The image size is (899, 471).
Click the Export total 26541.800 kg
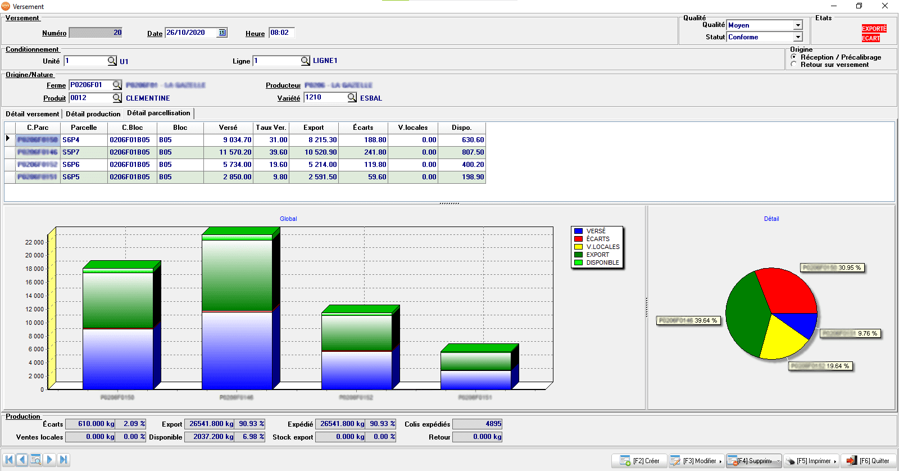(210, 424)
